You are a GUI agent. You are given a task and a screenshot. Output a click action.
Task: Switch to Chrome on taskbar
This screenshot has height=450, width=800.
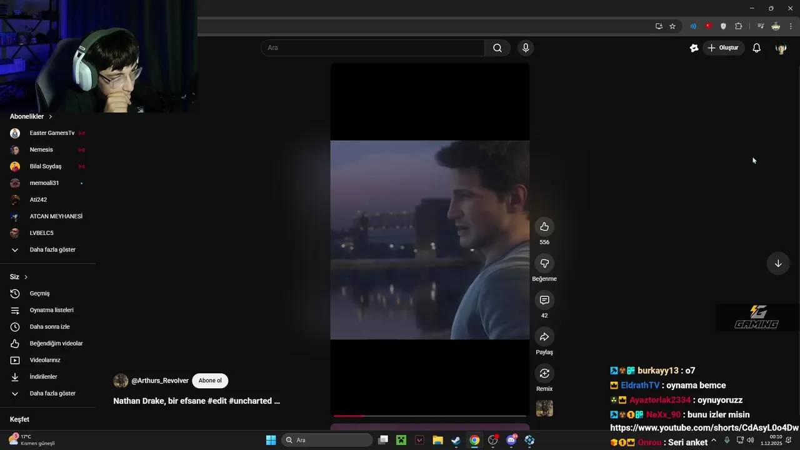pos(474,440)
